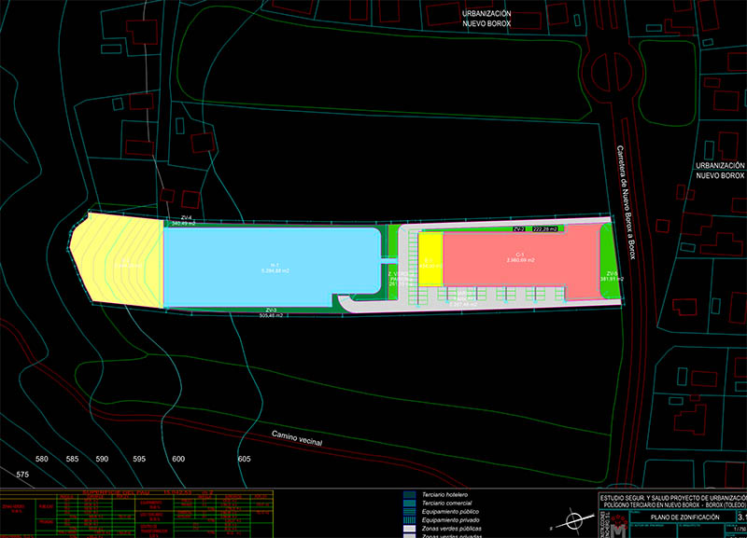Select the roundabout symbol on the road
Viewport: 747px width, 538px height.
[612, 72]
